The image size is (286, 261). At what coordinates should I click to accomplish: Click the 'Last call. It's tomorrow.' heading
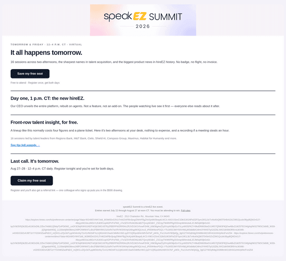click(35, 161)
